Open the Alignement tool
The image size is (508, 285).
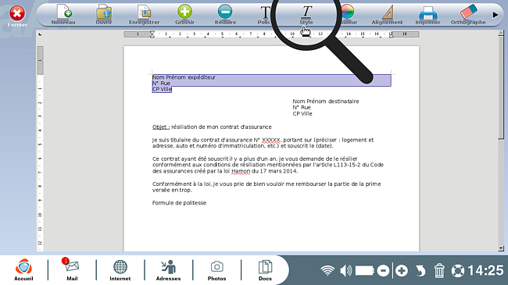click(x=387, y=15)
